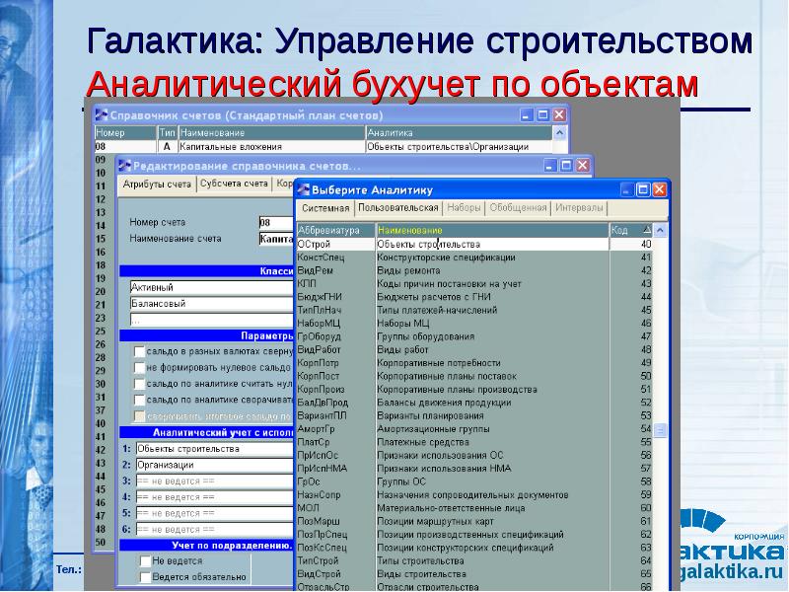This screenshot has width=789, height=592.
Task: Click the Аббревиатура column header
Action: click(x=335, y=230)
